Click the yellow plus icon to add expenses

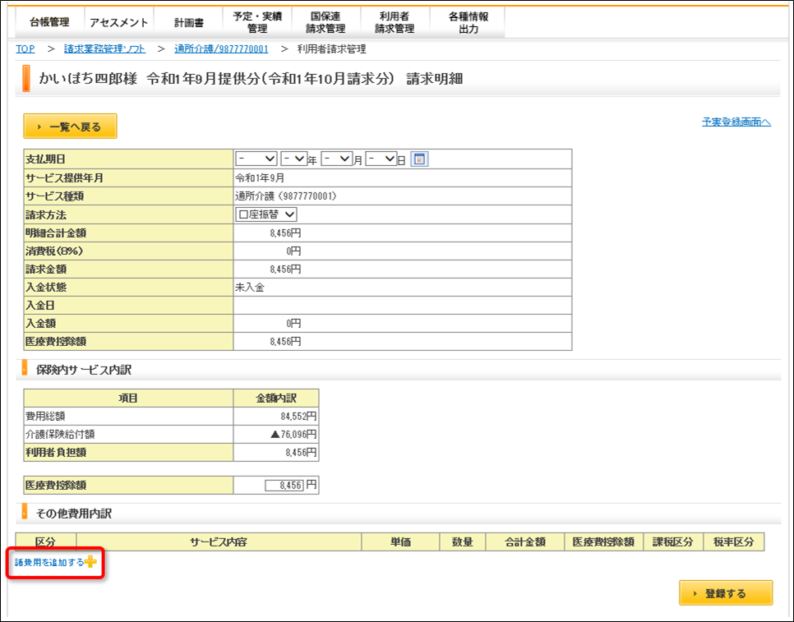90,562
